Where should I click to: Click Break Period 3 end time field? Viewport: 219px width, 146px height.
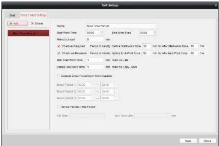coord(108,98)
